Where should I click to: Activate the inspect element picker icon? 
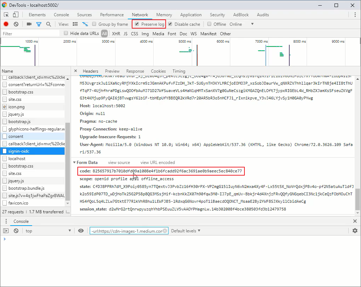(x=6, y=15)
